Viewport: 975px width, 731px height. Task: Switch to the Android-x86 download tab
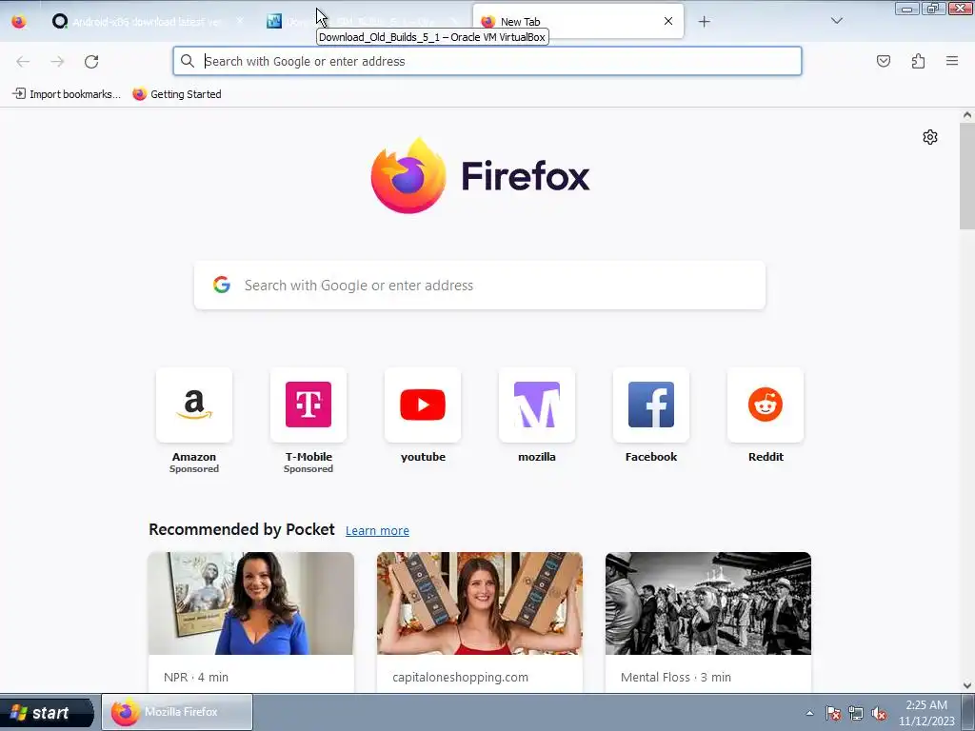point(146,22)
